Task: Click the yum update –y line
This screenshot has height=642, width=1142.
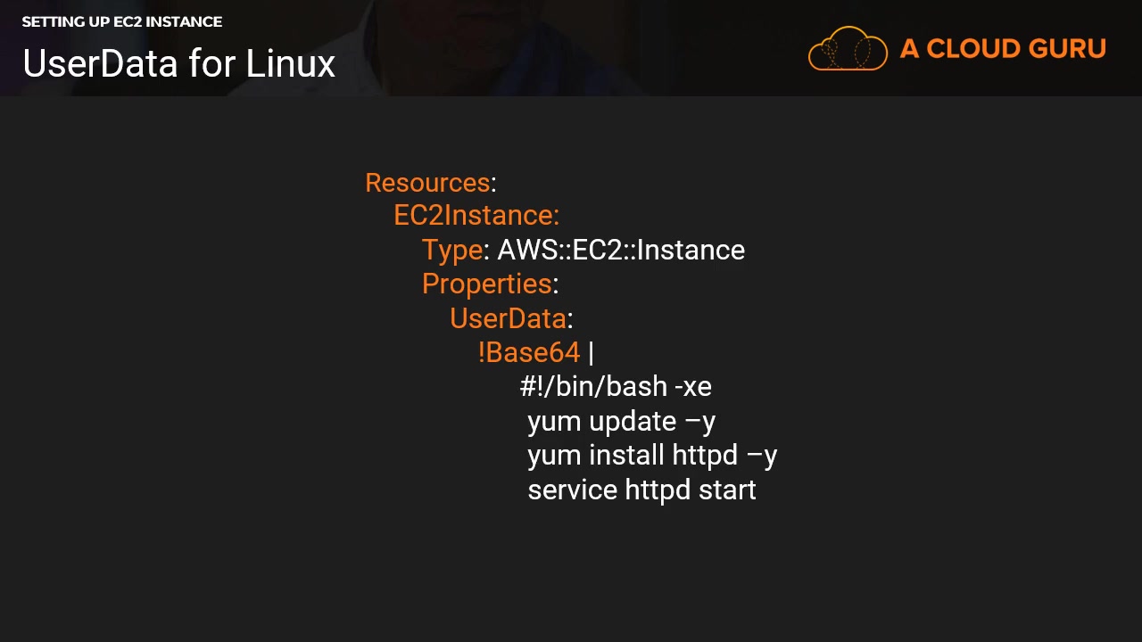Action: (x=622, y=422)
